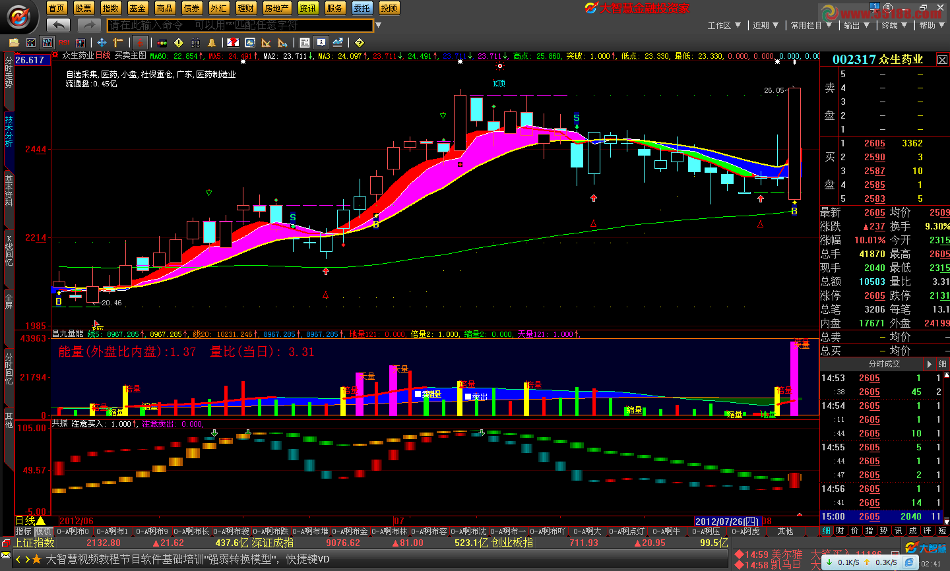Image resolution: width=950 pixels, height=571 pixels.
Task: Select the 0-A啊布金 template tab
Action: [350, 531]
